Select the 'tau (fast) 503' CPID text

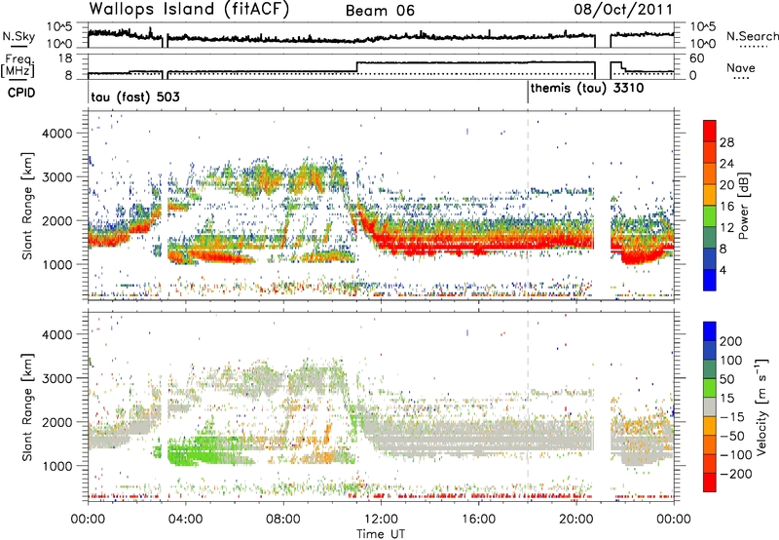[x=135, y=96]
